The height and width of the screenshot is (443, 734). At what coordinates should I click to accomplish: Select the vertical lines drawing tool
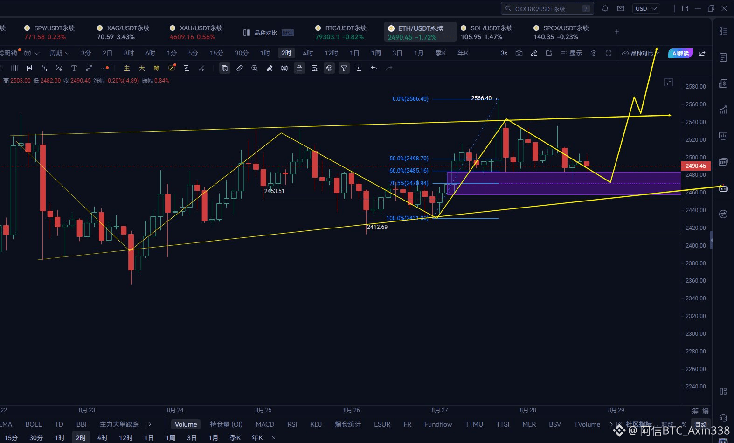(x=14, y=68)
